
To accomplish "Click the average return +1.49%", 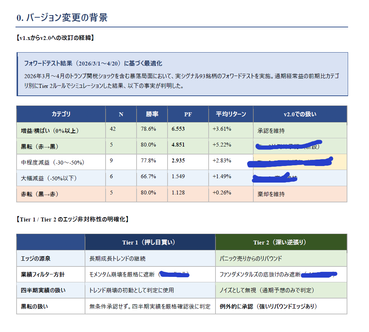I will [222, 176].
